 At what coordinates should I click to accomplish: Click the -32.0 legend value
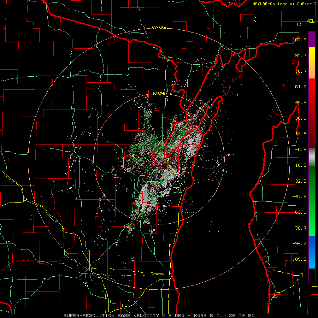pyautogui.click(x=299, y=181)
